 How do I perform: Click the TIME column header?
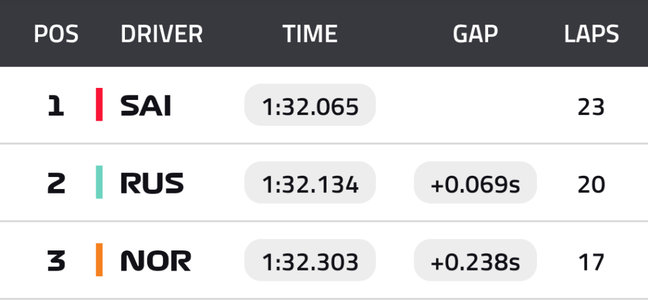pyautogui.click(x=310, y=34)
